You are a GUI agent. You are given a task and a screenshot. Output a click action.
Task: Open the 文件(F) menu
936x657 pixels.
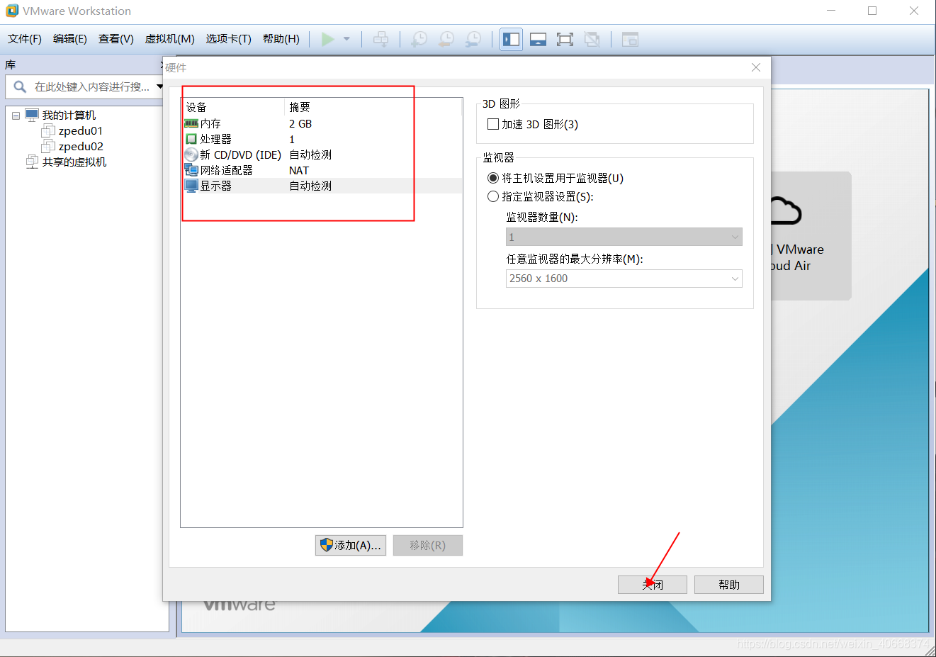[25, 39]
